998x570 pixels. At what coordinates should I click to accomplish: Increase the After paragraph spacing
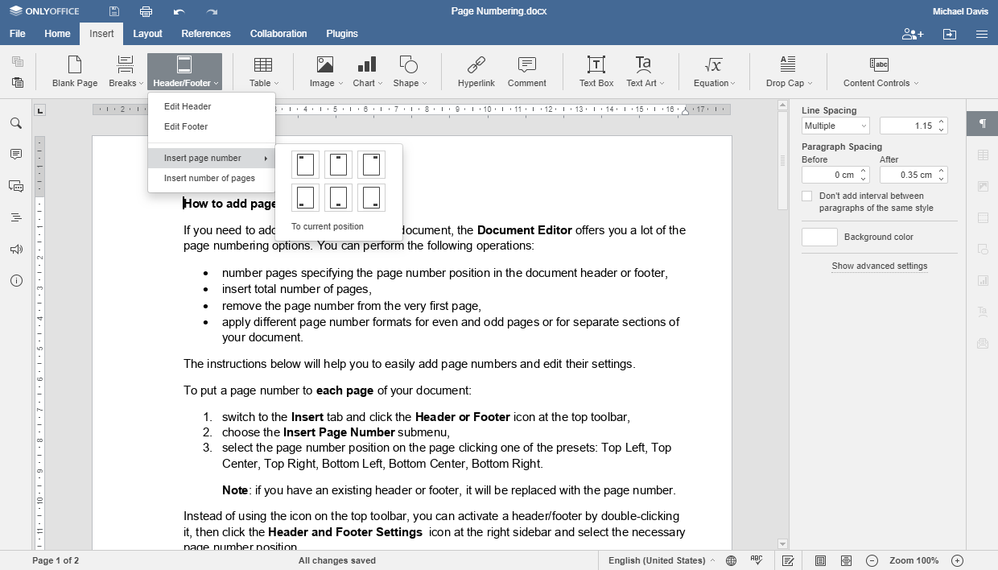coord(942,171)
